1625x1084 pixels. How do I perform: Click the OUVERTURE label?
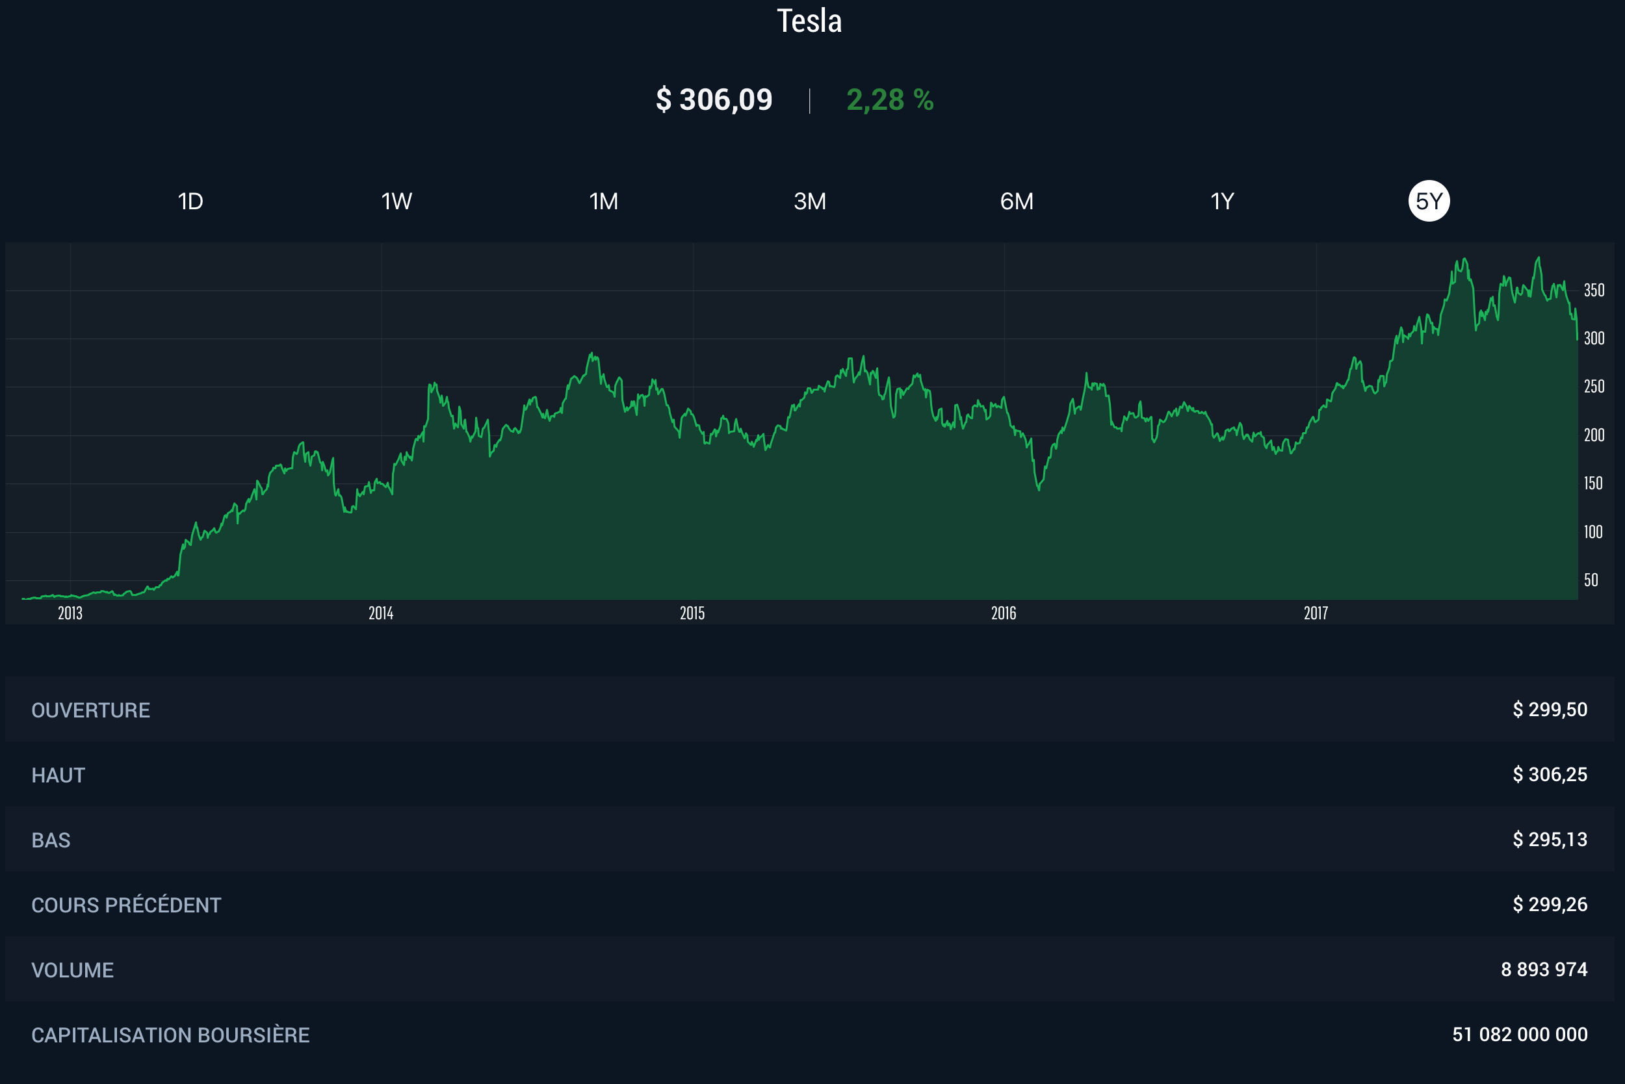click(90, 710)
